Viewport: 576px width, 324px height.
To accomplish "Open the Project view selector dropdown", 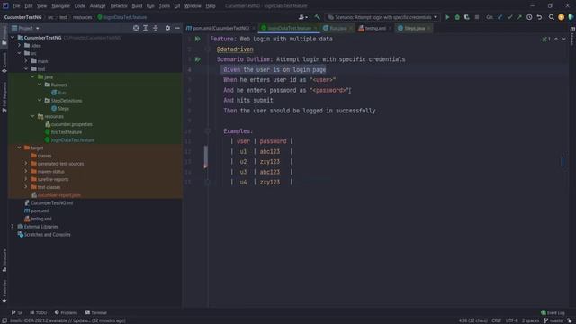I will tap(25, 28).
